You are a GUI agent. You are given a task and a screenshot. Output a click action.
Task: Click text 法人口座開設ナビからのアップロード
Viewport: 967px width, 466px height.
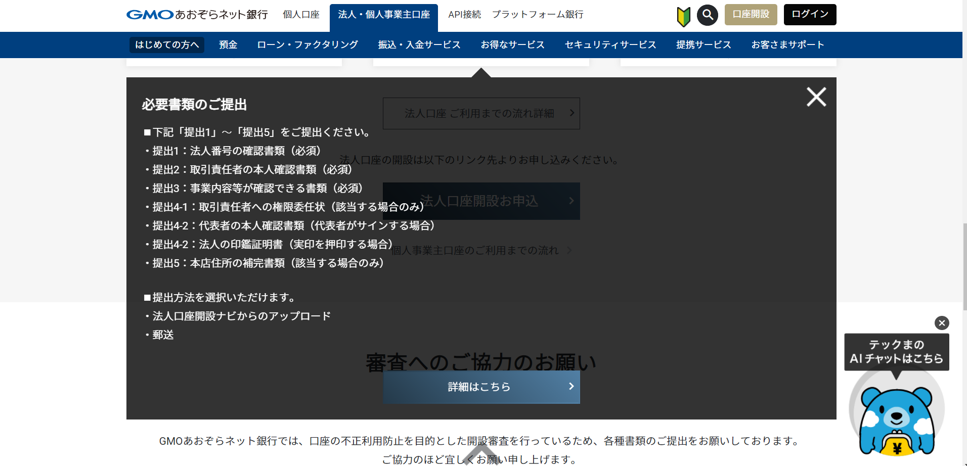tap(242, 316)
